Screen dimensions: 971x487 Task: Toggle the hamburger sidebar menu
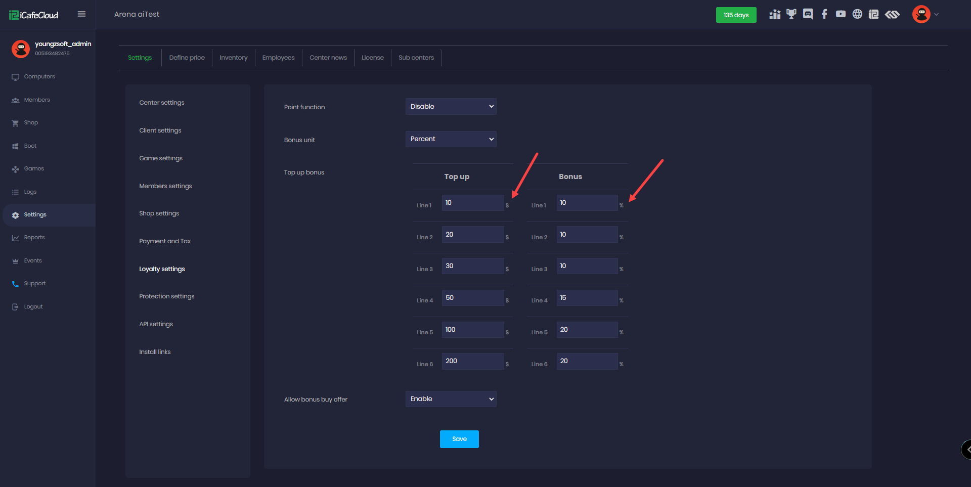tap(81, 14)
